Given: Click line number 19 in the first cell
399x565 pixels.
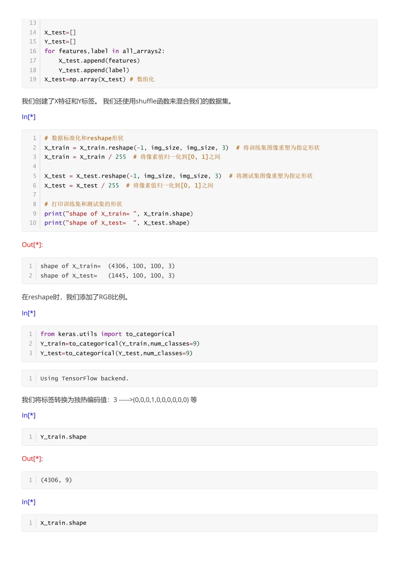Looking at the screenshot, I should [x=33, y=79].
